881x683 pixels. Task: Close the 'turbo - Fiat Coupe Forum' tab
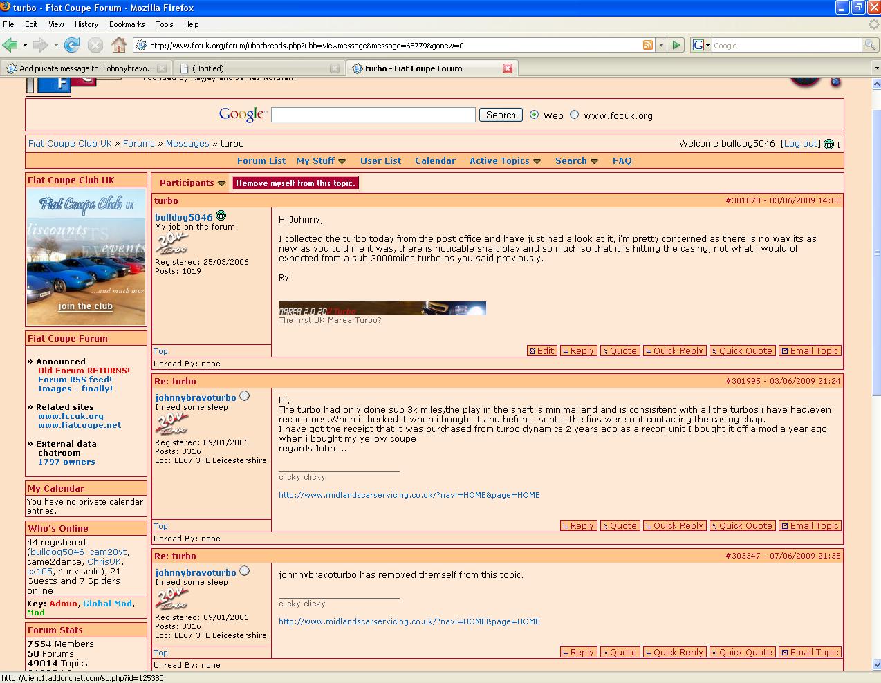pos(508,68)
